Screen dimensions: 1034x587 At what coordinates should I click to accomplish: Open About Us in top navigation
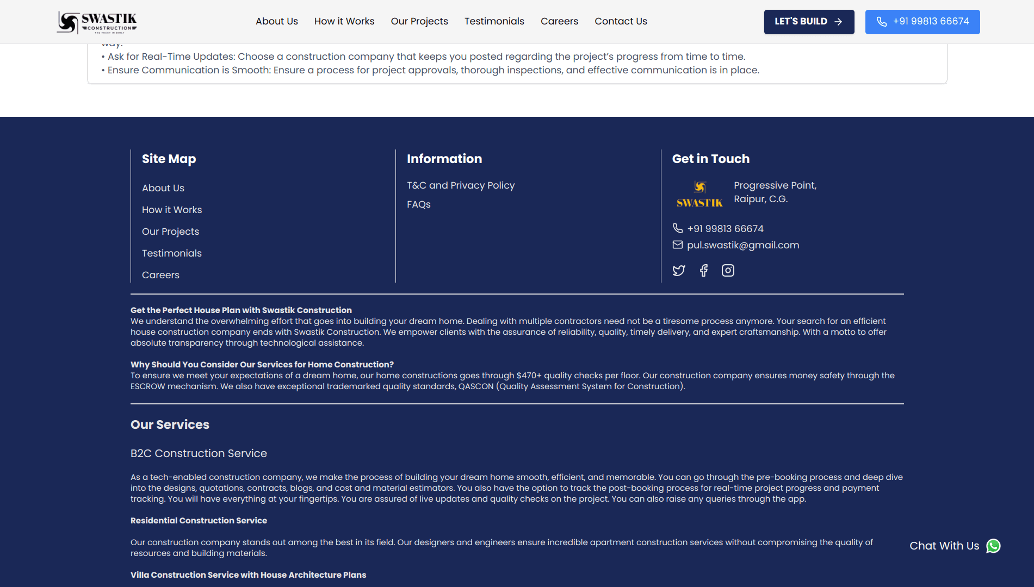click(x=276, y=21)
